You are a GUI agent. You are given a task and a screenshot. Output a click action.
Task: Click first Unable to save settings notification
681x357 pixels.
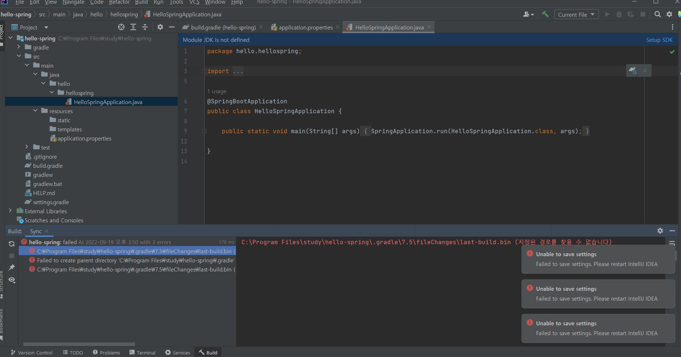tap(598, 259)
